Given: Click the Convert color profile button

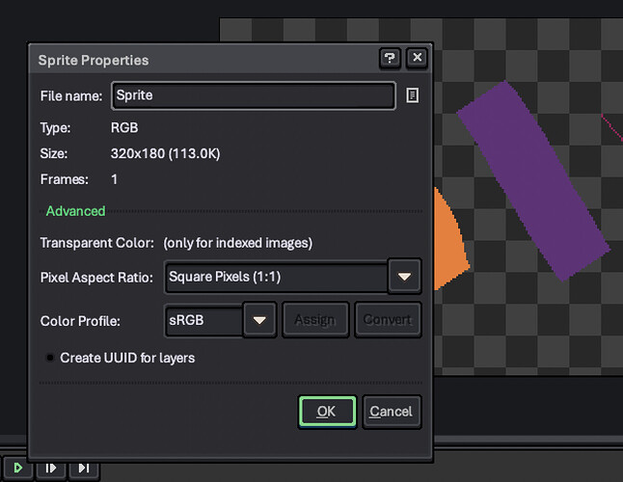Looking at the screenshot, I should point(388,320).
